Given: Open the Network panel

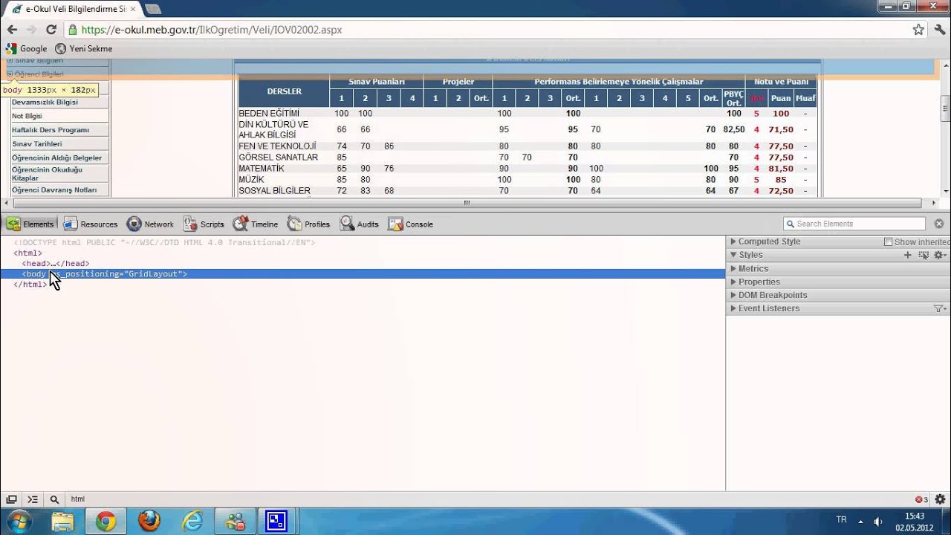Looking at the screenshot, I should click(150, 224).
